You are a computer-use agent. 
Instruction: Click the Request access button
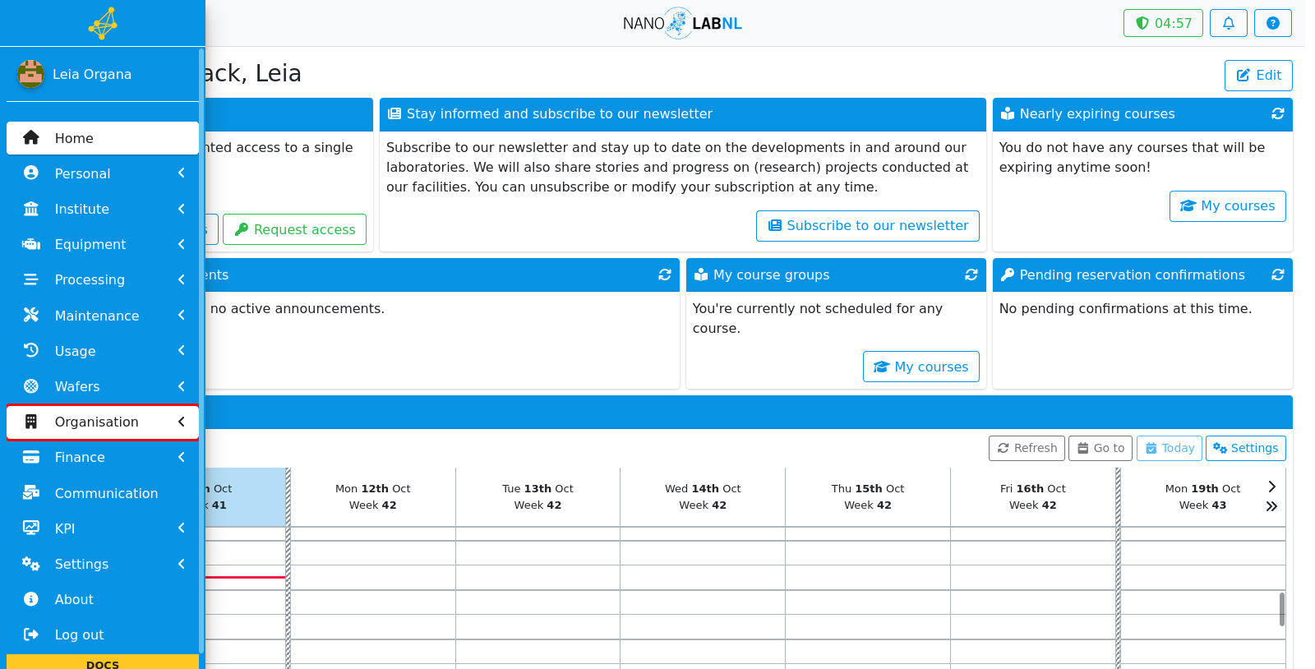[x=294, y=229]
